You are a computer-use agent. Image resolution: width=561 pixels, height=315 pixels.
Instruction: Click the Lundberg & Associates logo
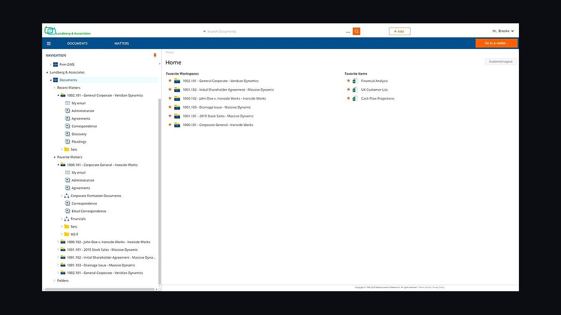[68, 31]
